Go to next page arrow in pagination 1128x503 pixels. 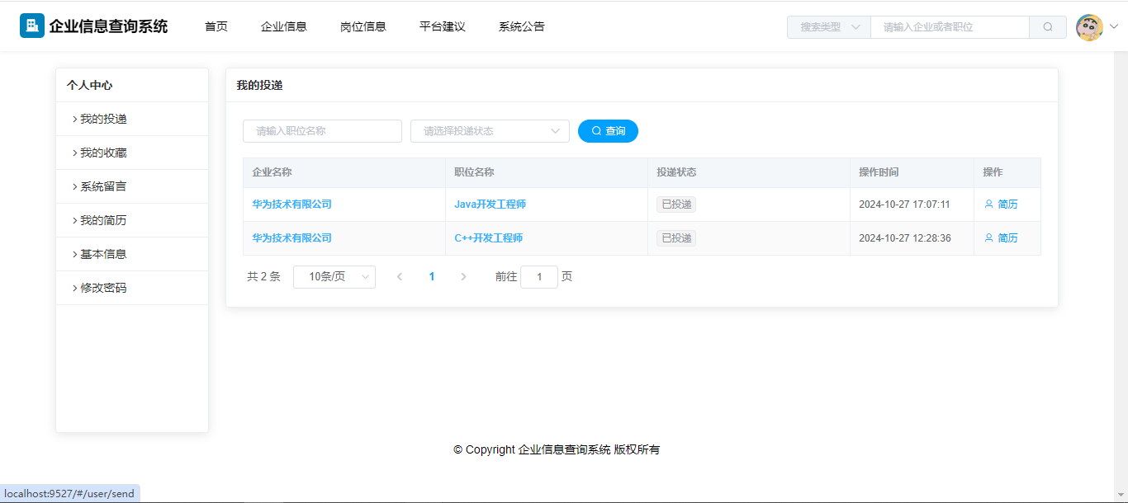pyautogui.click(x=463, y=277)
